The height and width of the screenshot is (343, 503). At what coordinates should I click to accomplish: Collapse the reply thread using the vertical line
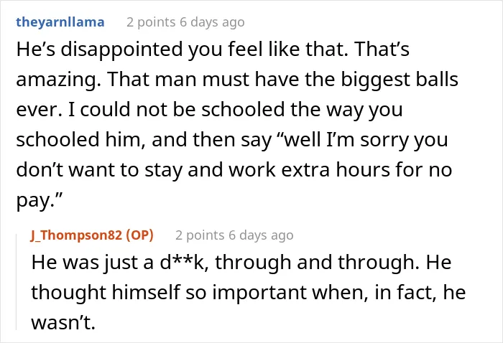(17, 282)
